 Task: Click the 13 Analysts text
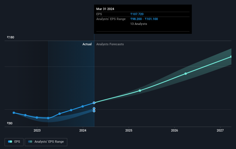click(x=139, y=24)
